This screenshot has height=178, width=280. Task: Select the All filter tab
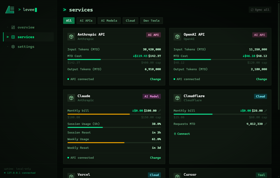[x=69, y=21]
